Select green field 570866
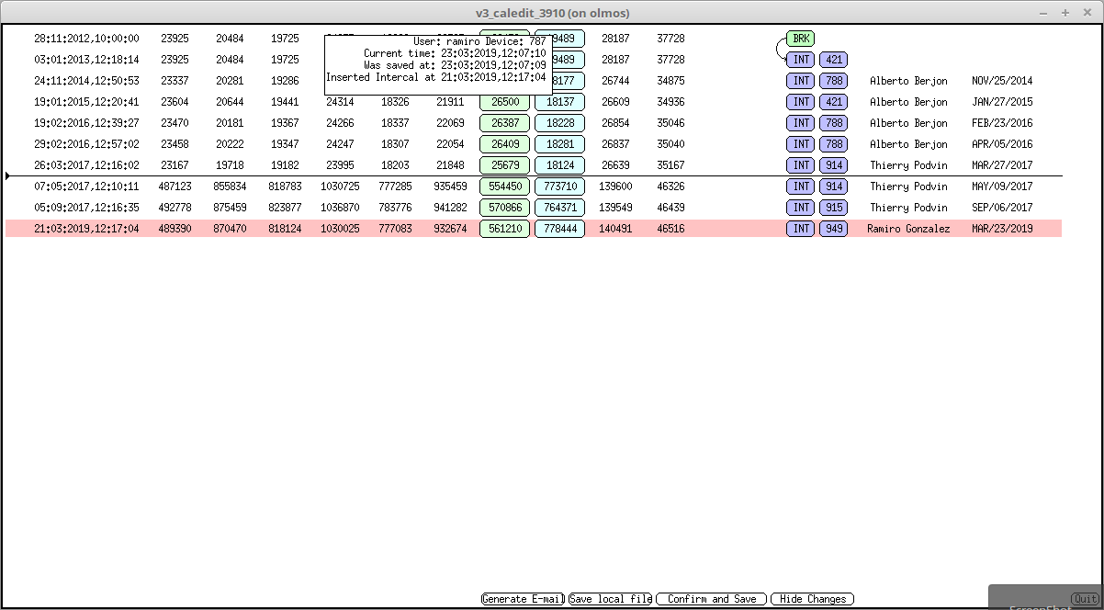 coord(505,208)
